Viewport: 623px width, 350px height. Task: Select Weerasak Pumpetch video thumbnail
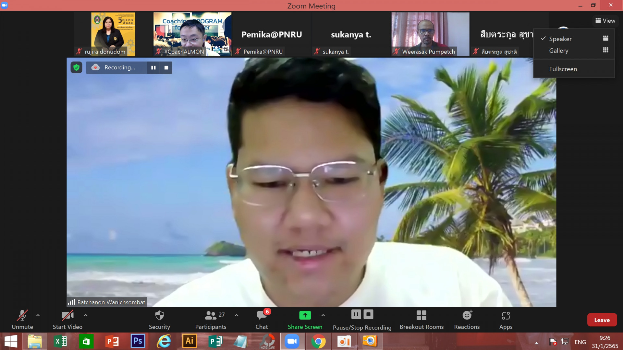coord(430,34)
